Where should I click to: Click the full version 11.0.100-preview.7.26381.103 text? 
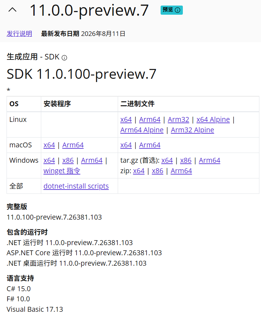[x=54, y=217]
